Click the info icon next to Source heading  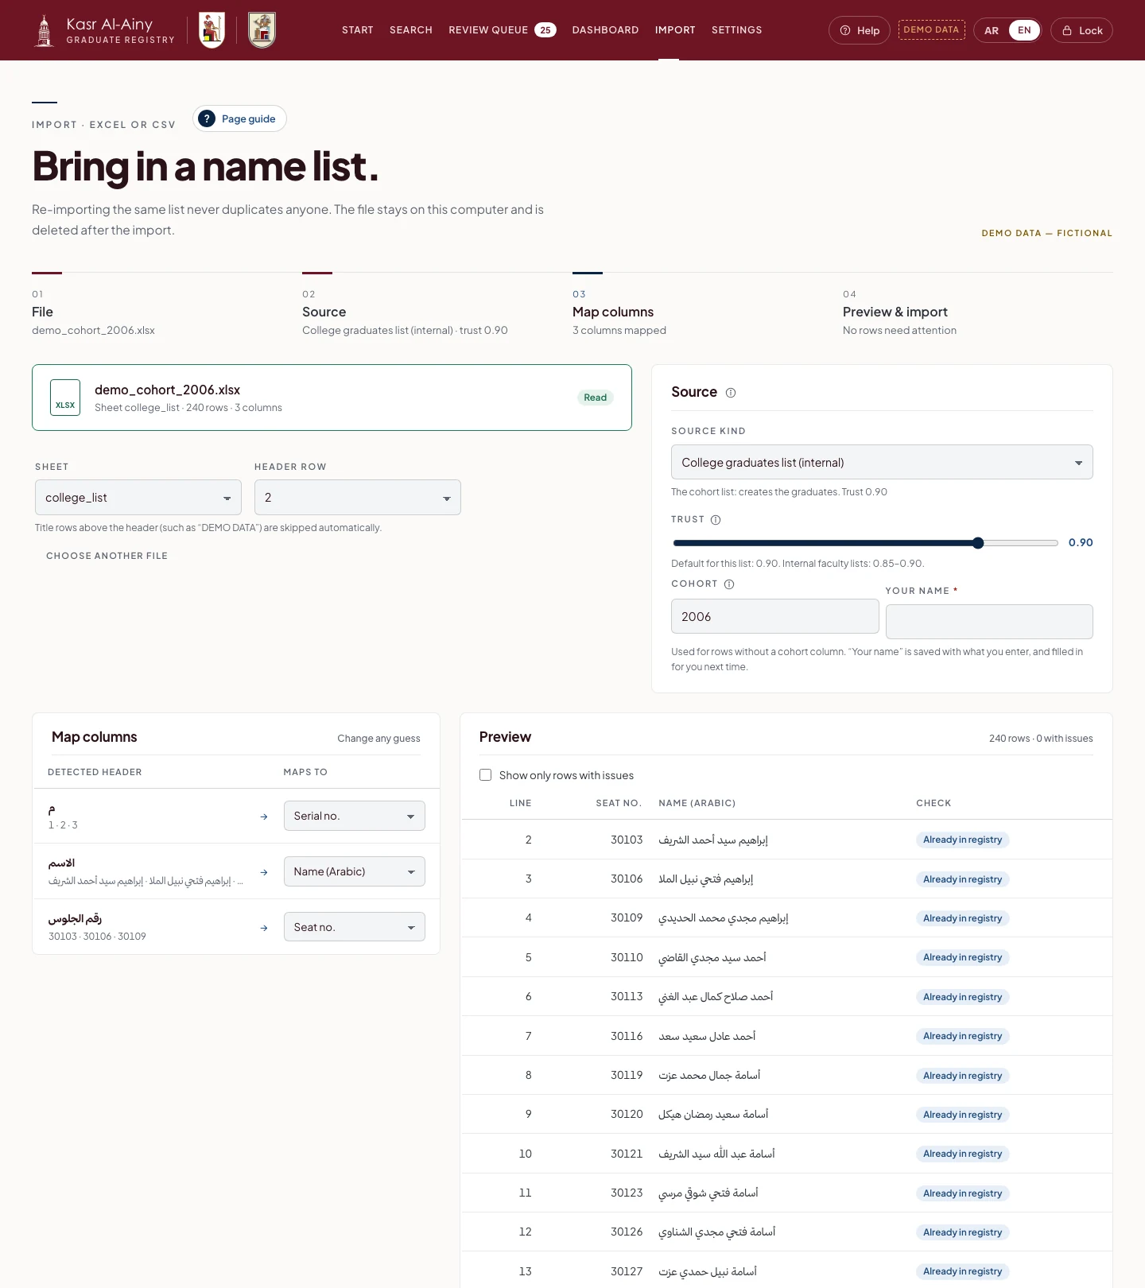tap(731, 393)
